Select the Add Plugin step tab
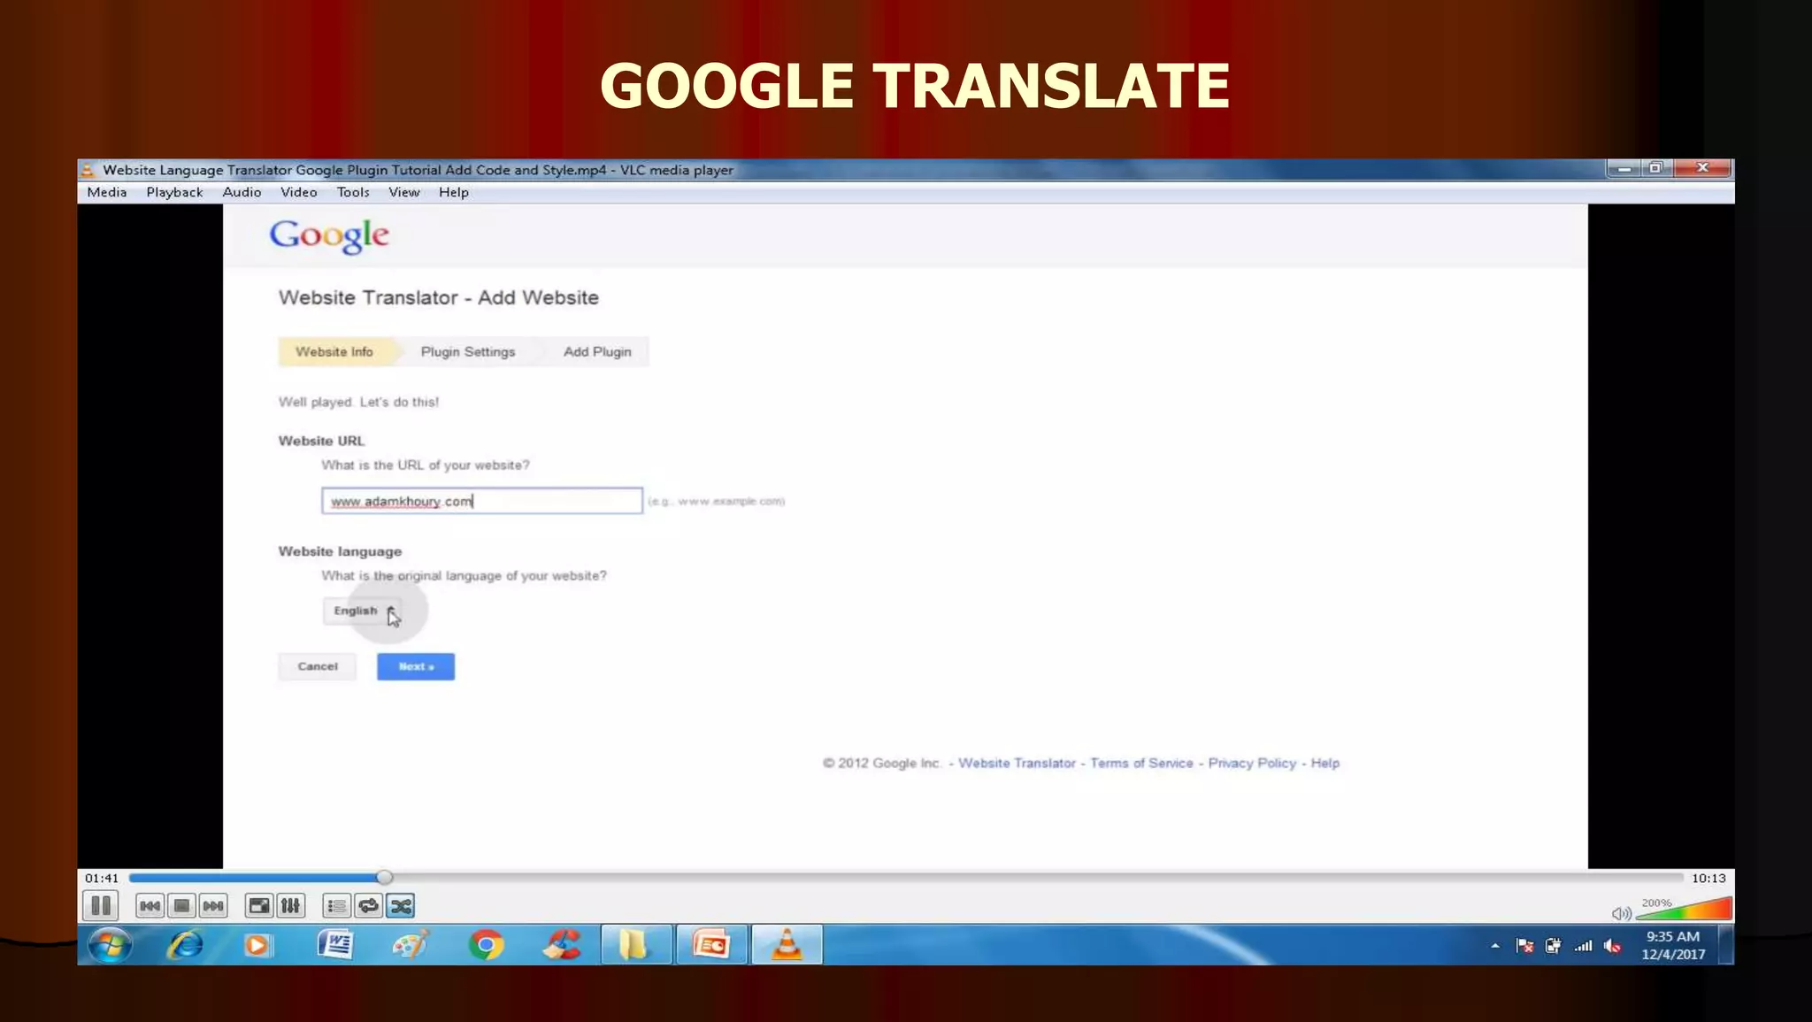The width and height of the screenshot is (1812, 1022). 597,351
